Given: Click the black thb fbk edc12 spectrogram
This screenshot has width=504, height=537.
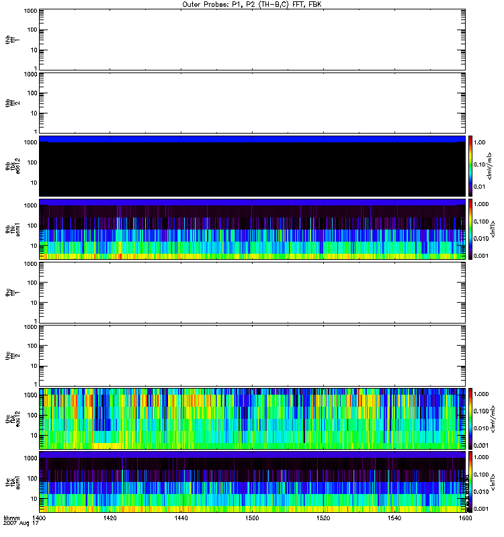Looking at the screenshot, I should tap(252, 166).
